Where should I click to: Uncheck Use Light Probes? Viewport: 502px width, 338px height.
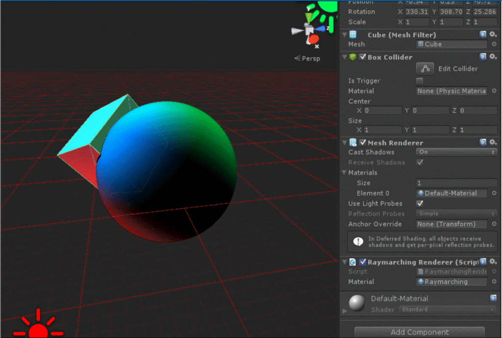tap(420, 204)
